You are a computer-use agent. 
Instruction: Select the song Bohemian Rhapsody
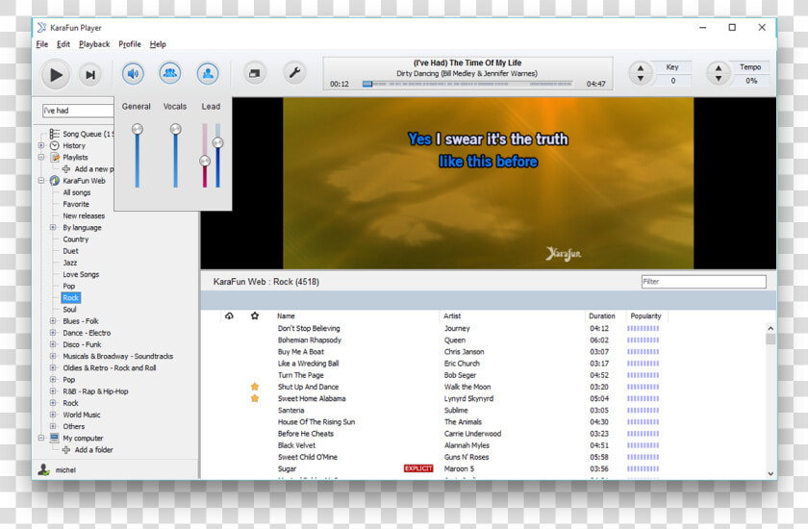[309, 340]
